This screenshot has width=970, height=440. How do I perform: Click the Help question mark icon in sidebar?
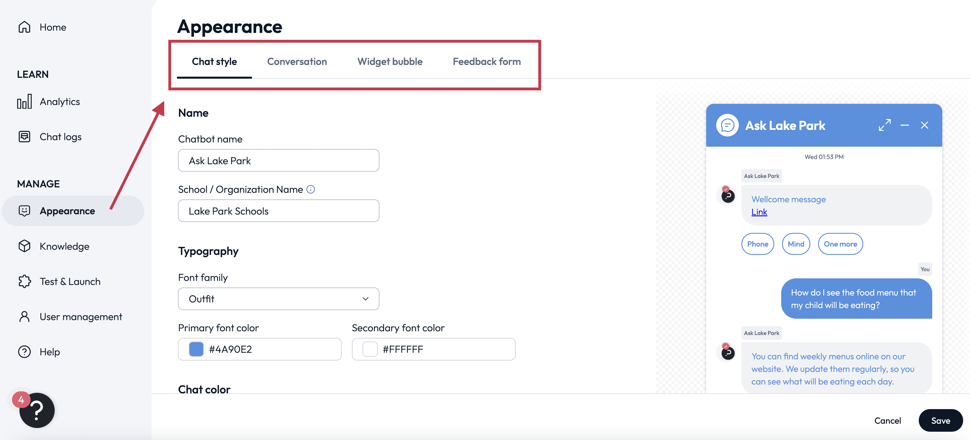coord(25,352)
